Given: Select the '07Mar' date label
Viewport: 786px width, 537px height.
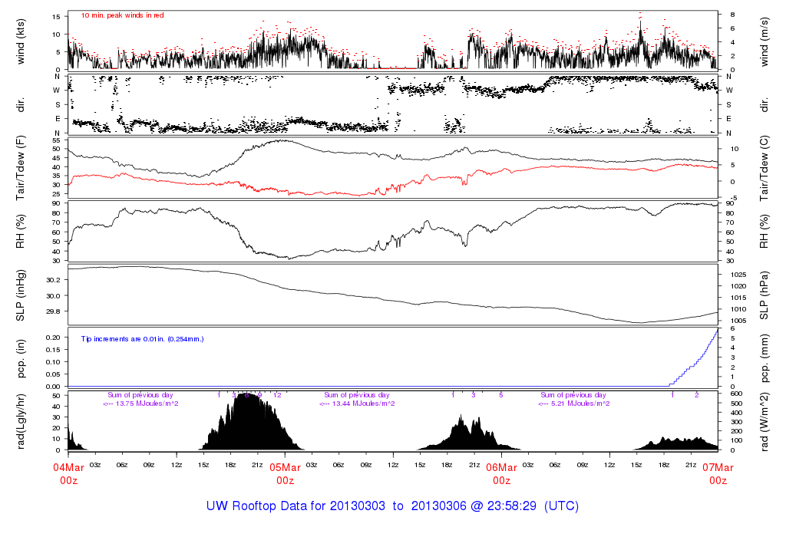Looking at the screenshot, I should [718, 467].
